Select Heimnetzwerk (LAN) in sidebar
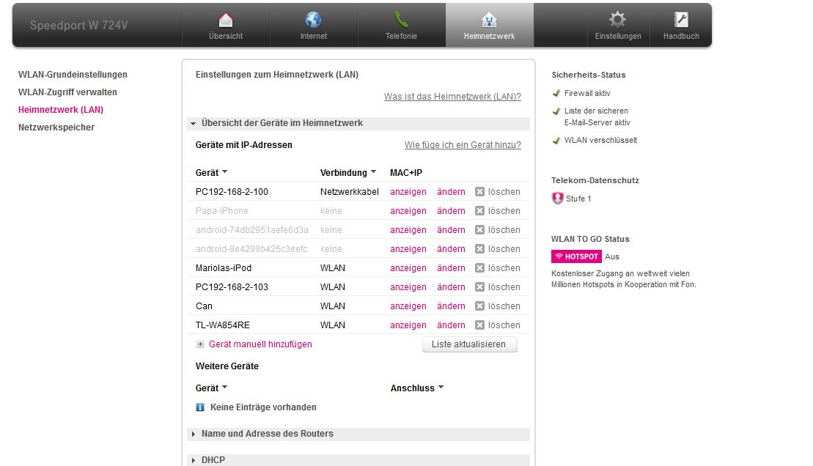 tap(61, 110)
